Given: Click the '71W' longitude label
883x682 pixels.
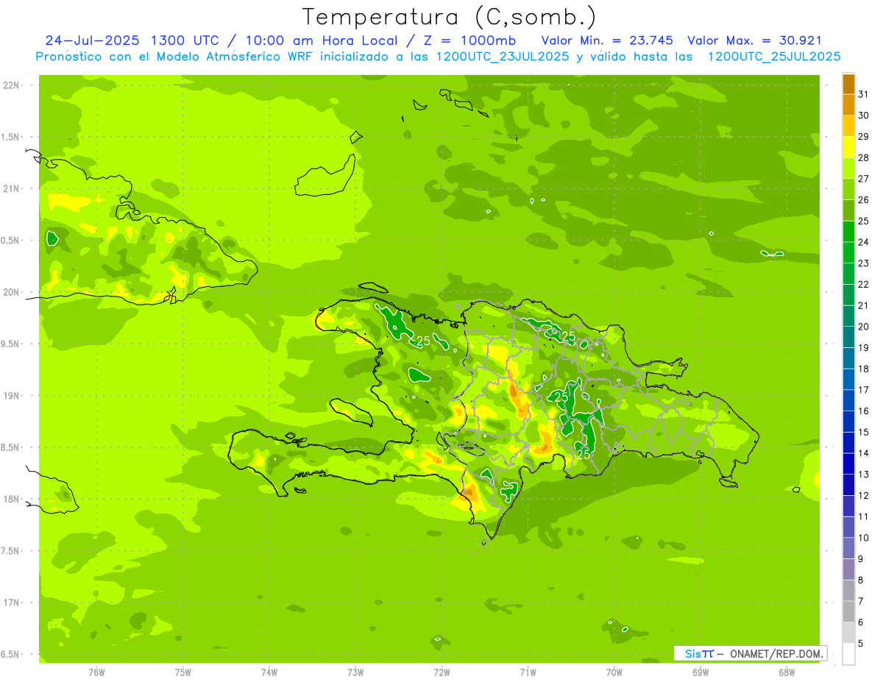Looking at the screenshot, I should (x=528, y=672).
